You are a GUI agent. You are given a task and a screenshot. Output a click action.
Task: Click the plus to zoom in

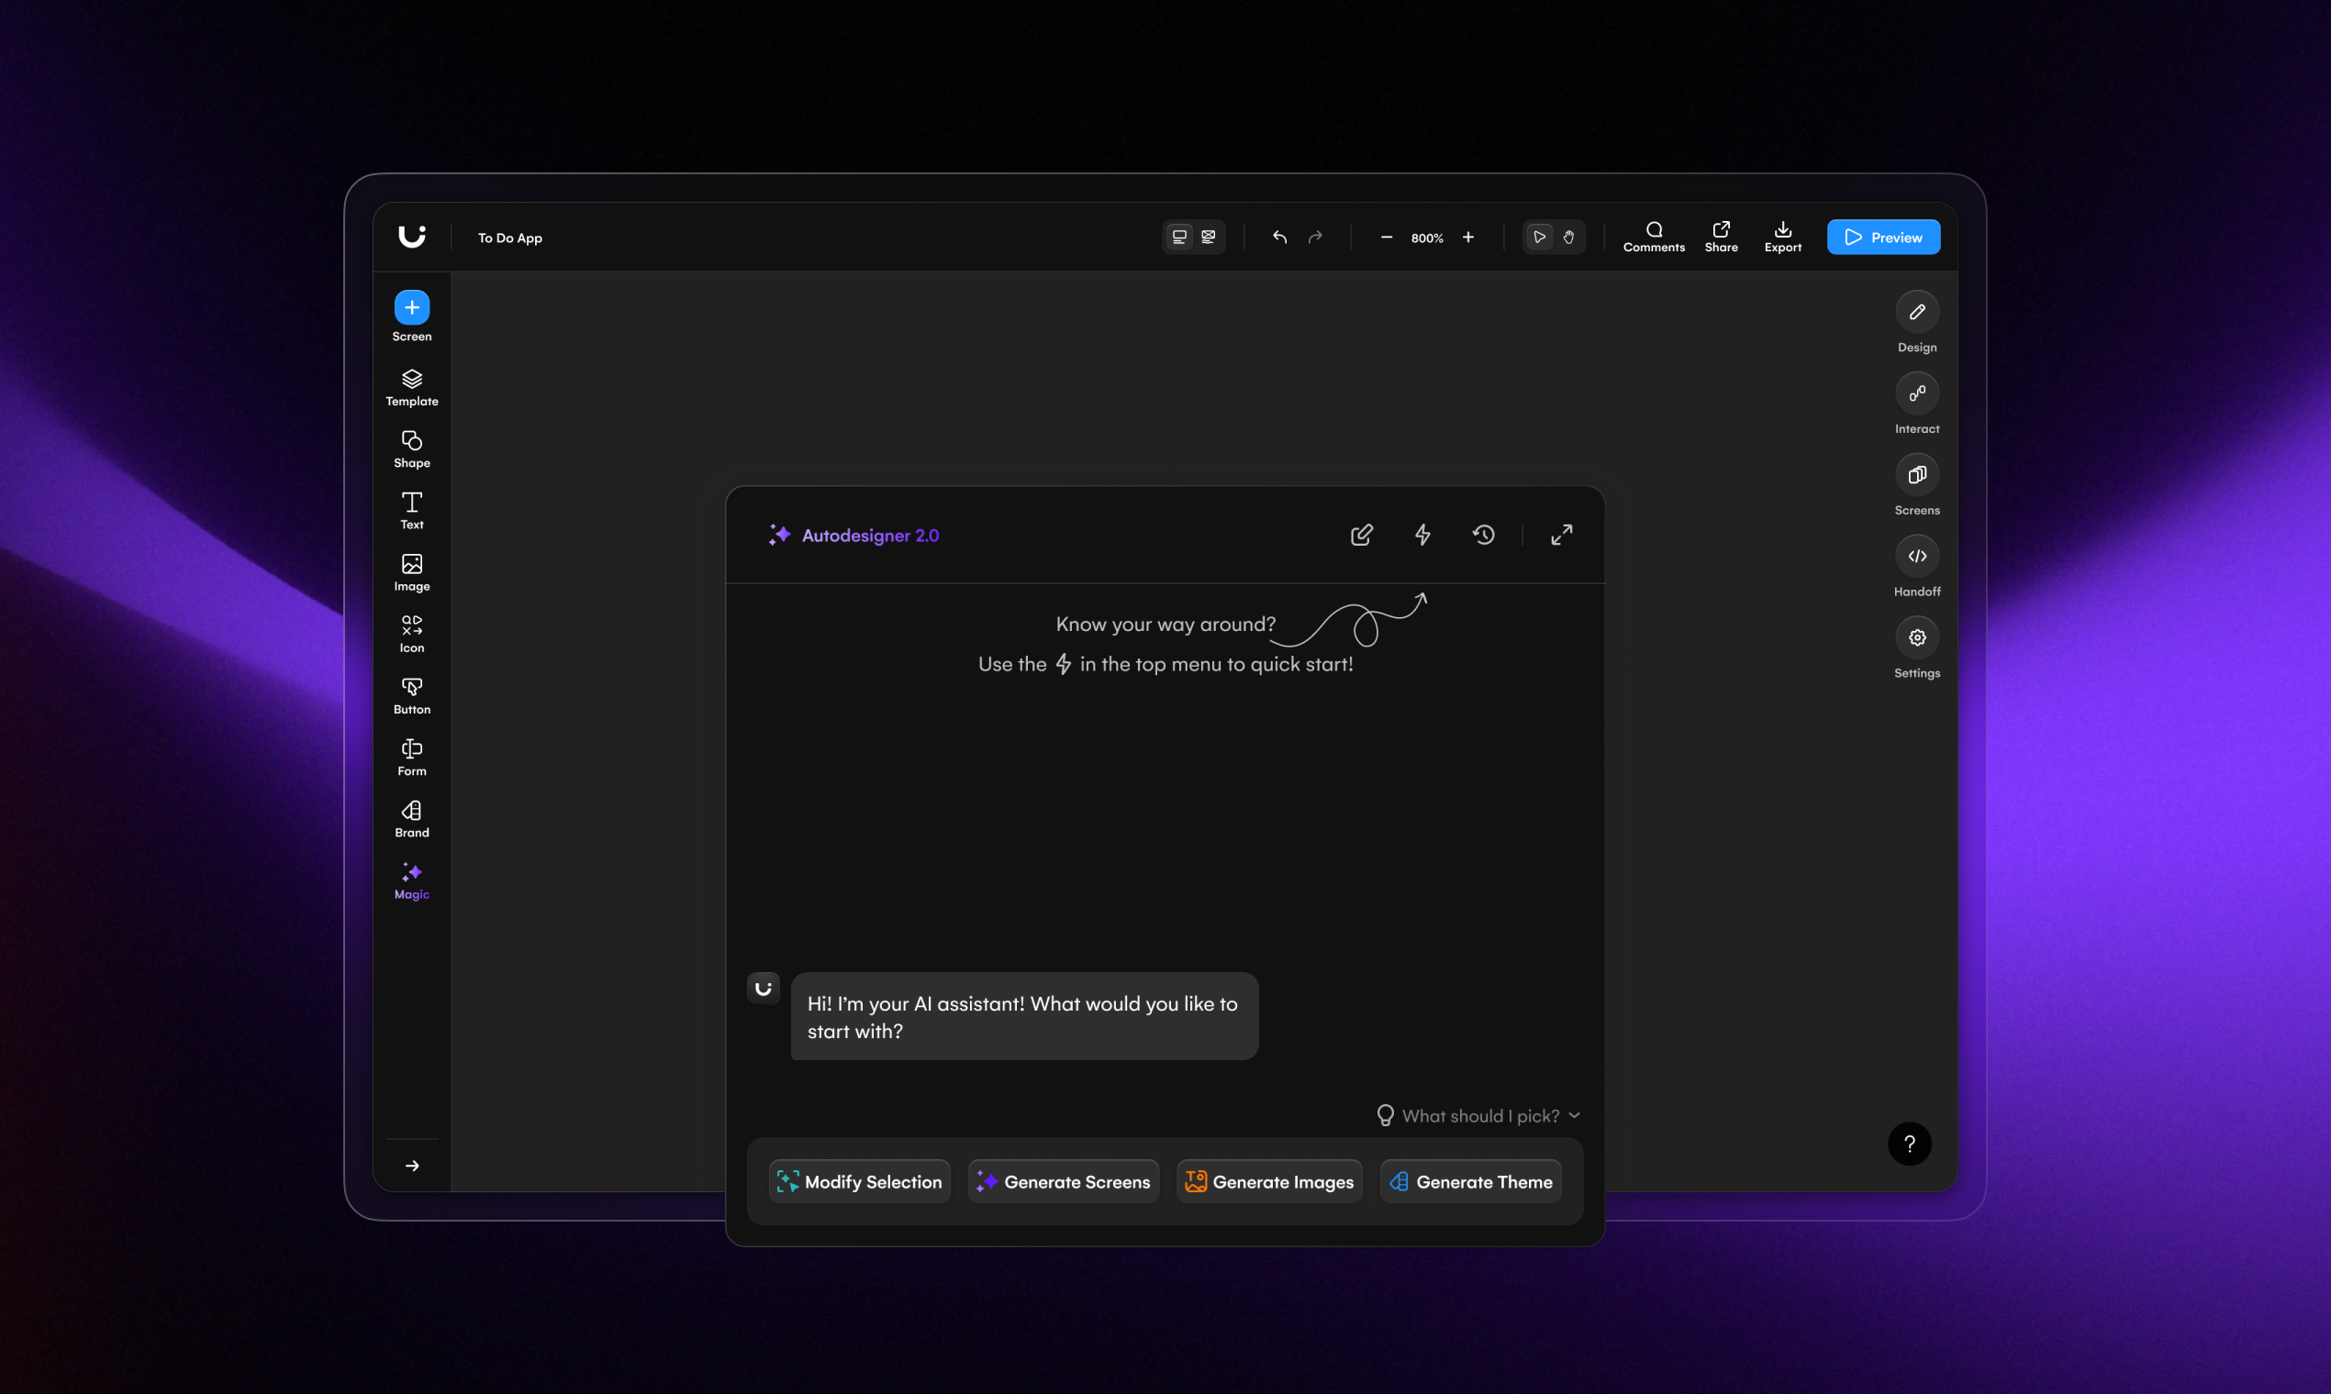pos(1468,238)
